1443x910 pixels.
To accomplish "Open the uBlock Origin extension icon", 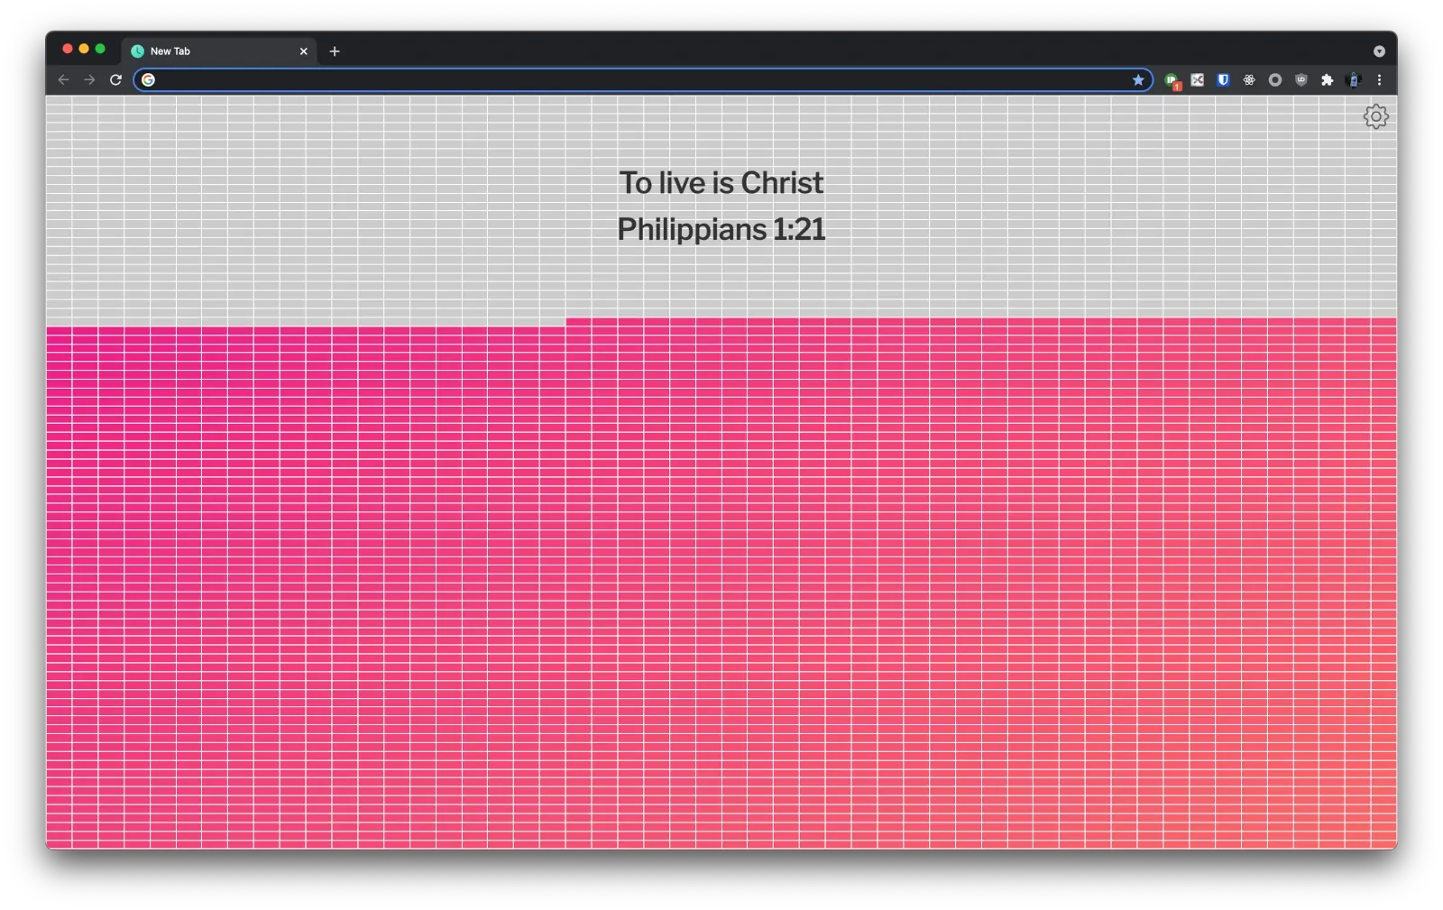I will click(1301, 79).
